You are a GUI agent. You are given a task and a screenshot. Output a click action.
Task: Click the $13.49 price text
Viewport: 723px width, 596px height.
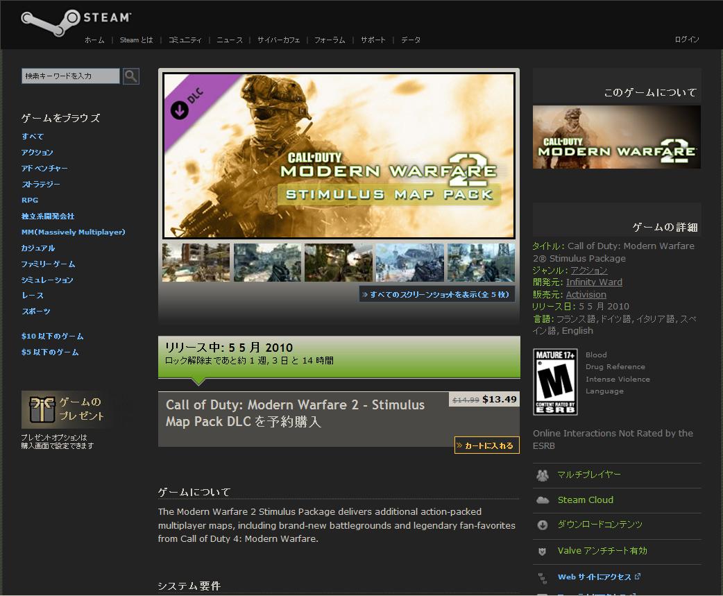tap(500, 399)
